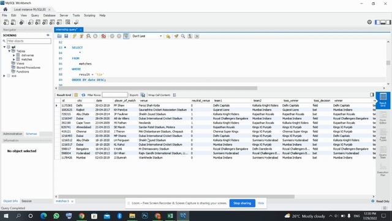
Task: Open the Form Editor side panel
Action: click(x=383, y=118)
